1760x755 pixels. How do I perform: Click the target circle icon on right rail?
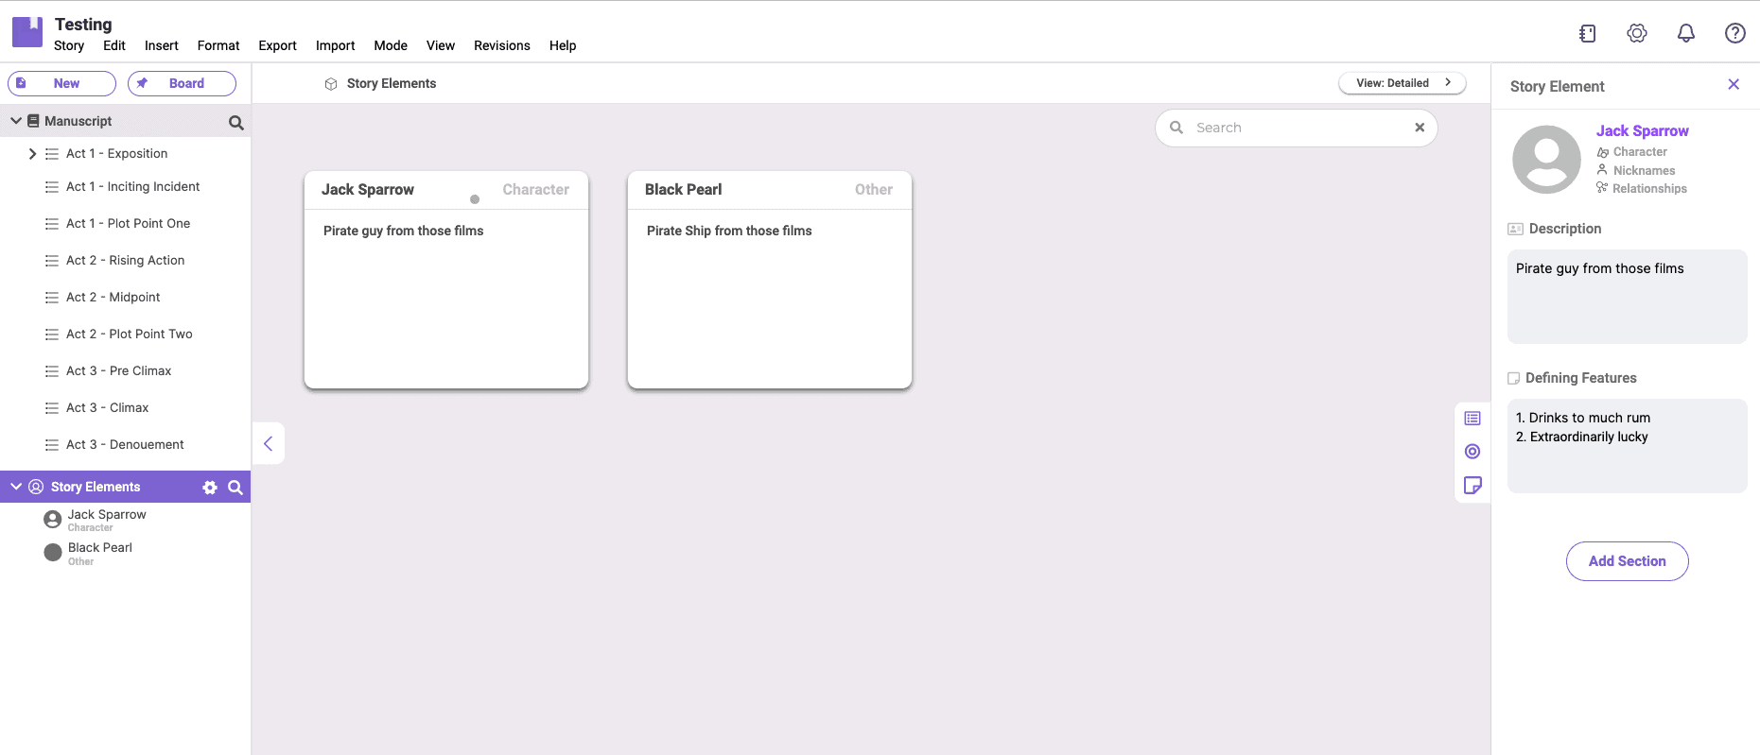(x=1472, y=452)
